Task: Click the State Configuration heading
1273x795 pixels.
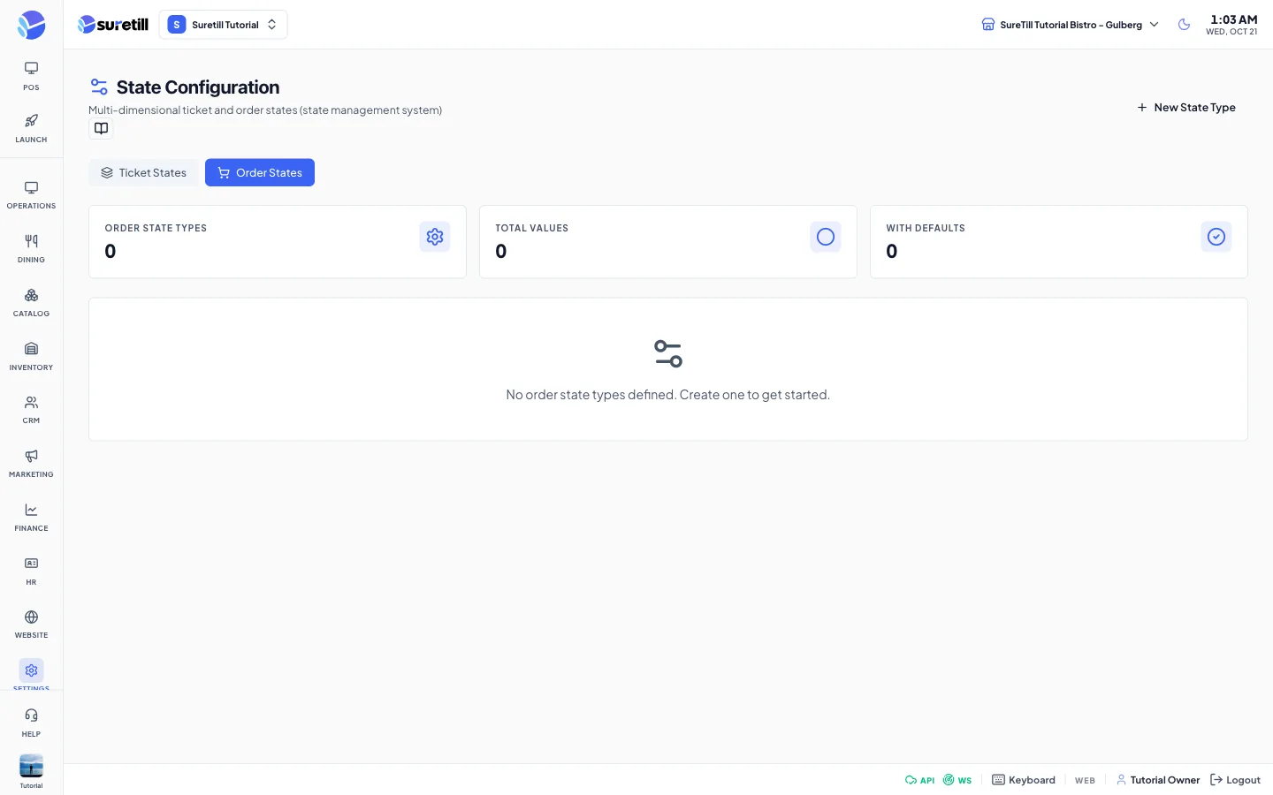Action: (198, 87)
